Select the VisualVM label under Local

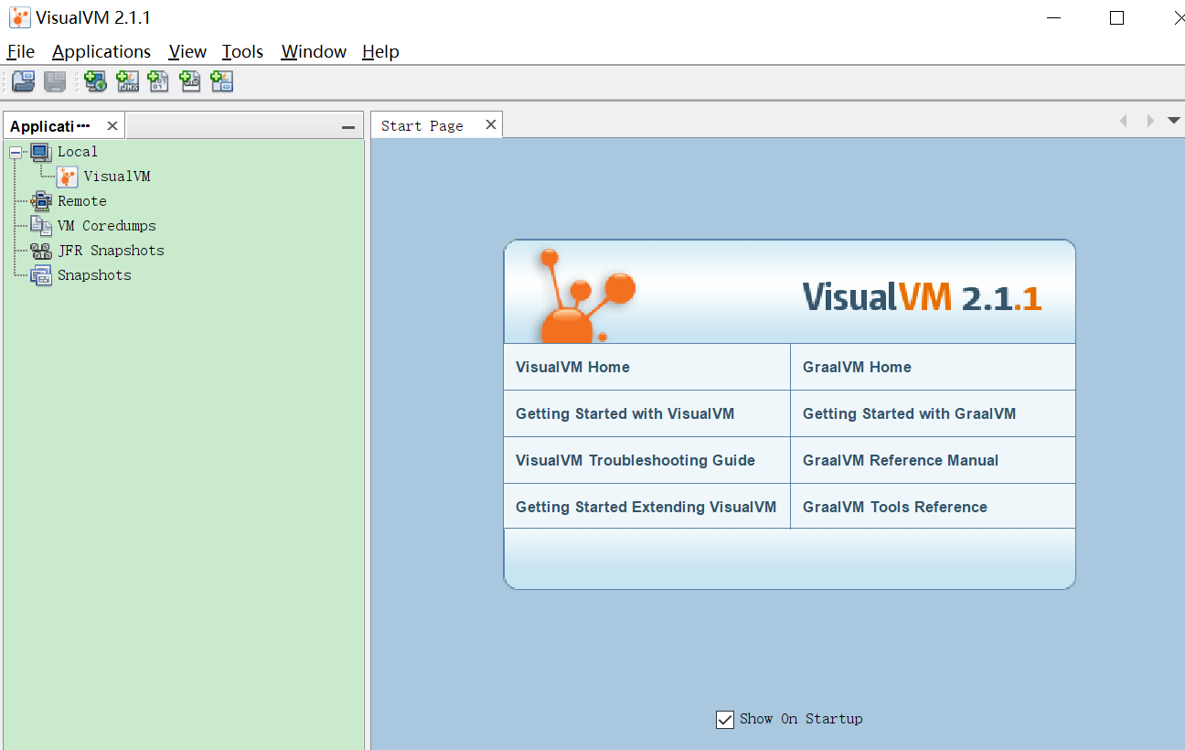pyautogui.click(x=117, y=177)
